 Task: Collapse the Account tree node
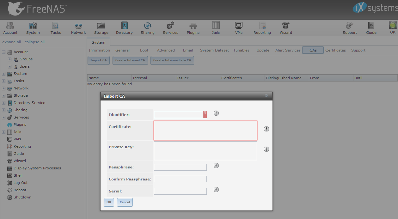tap(3, 52)
